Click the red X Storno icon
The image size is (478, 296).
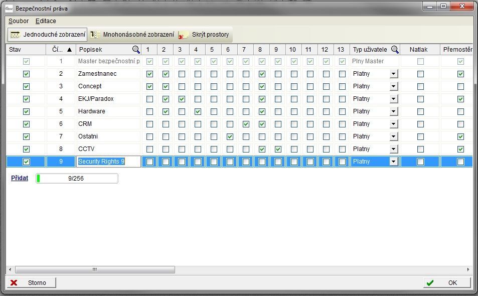pos(14,282)
